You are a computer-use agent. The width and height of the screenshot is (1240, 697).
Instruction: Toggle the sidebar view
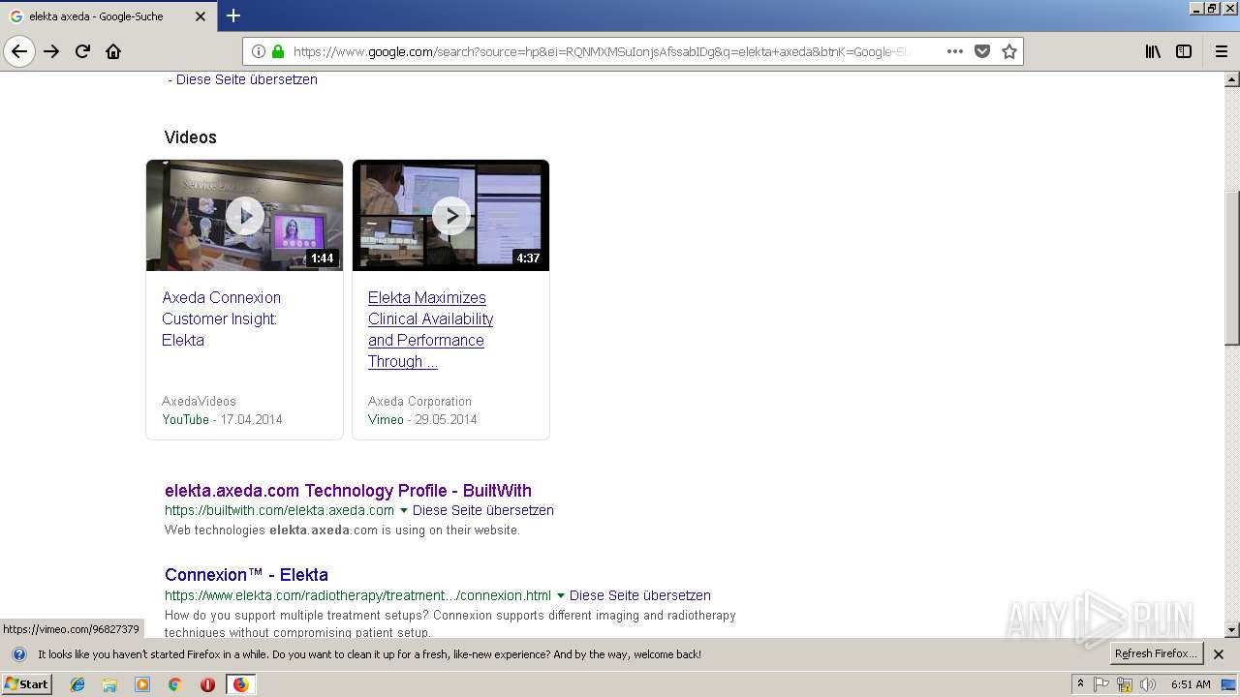1184,51
